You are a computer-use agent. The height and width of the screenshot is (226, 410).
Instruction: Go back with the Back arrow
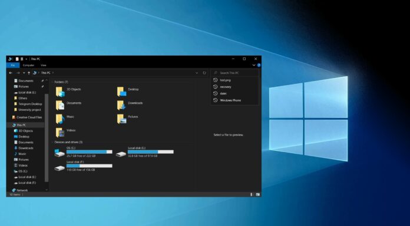click(x=11, y=73)
